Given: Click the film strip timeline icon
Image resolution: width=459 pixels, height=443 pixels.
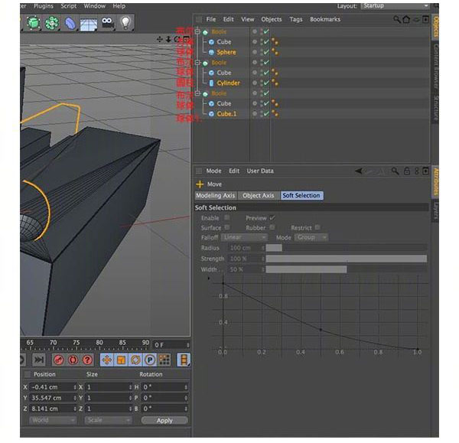Looking at the screenshot, I should 184,360.
